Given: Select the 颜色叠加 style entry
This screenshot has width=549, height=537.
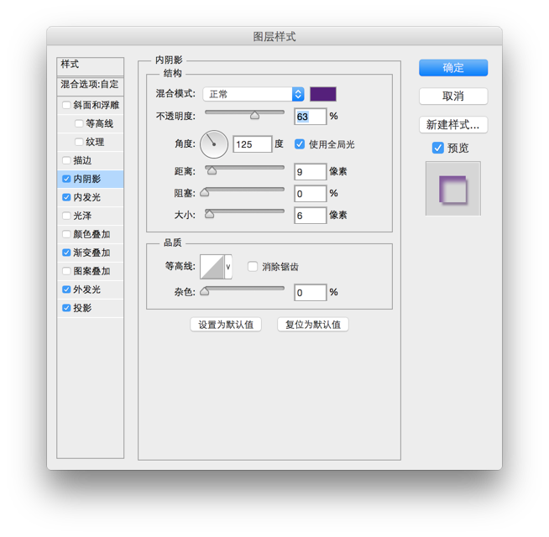Looking at the screenshot, I should [x=91, y=234].
